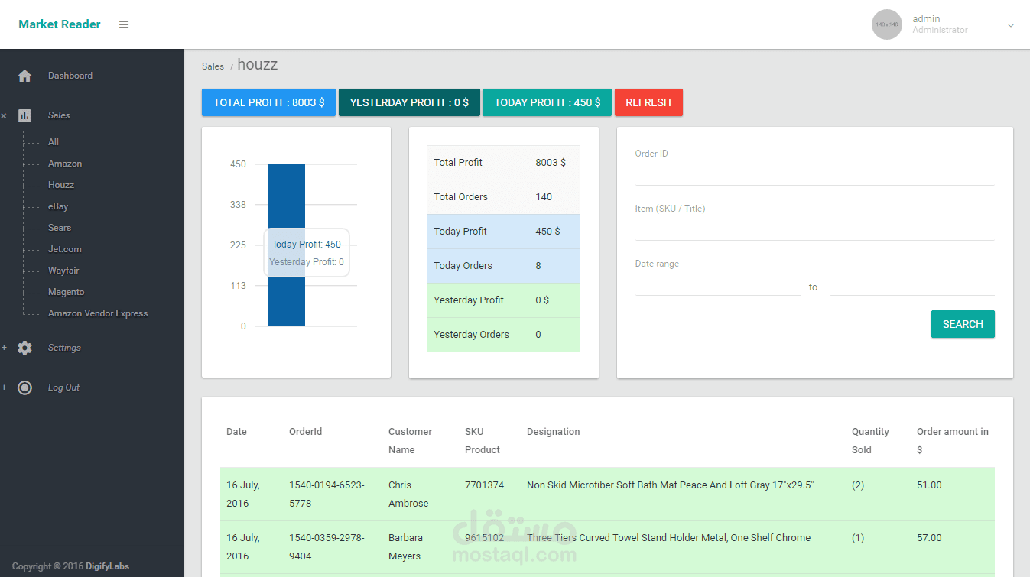Click the red Refresh button
The height and width of the screenshot is (577, 1030).
pos(648,102)
